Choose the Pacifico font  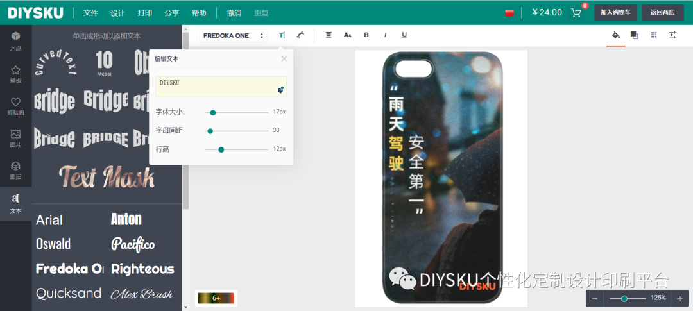pos(133,244)
